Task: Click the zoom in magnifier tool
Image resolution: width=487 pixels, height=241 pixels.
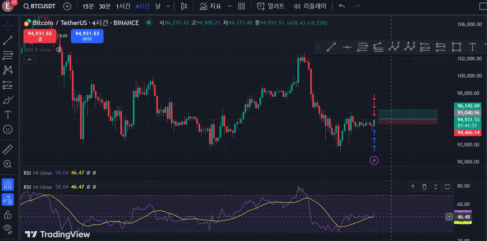Action: (x=8, y=164)
